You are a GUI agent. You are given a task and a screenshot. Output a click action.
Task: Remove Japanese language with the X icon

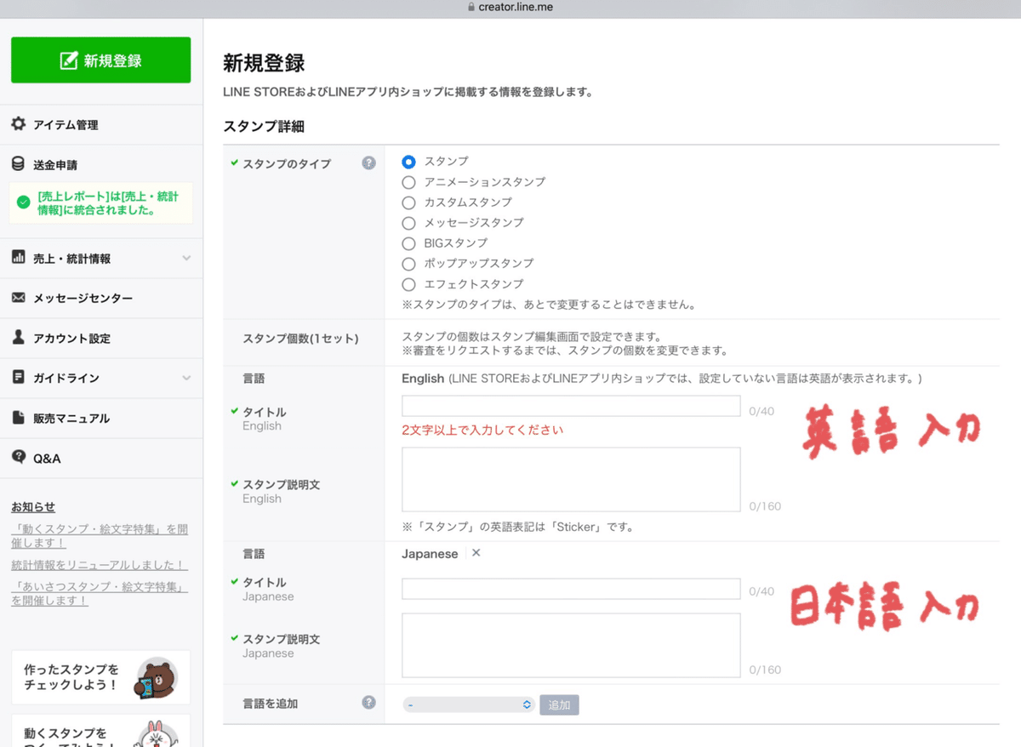point(476,553)
